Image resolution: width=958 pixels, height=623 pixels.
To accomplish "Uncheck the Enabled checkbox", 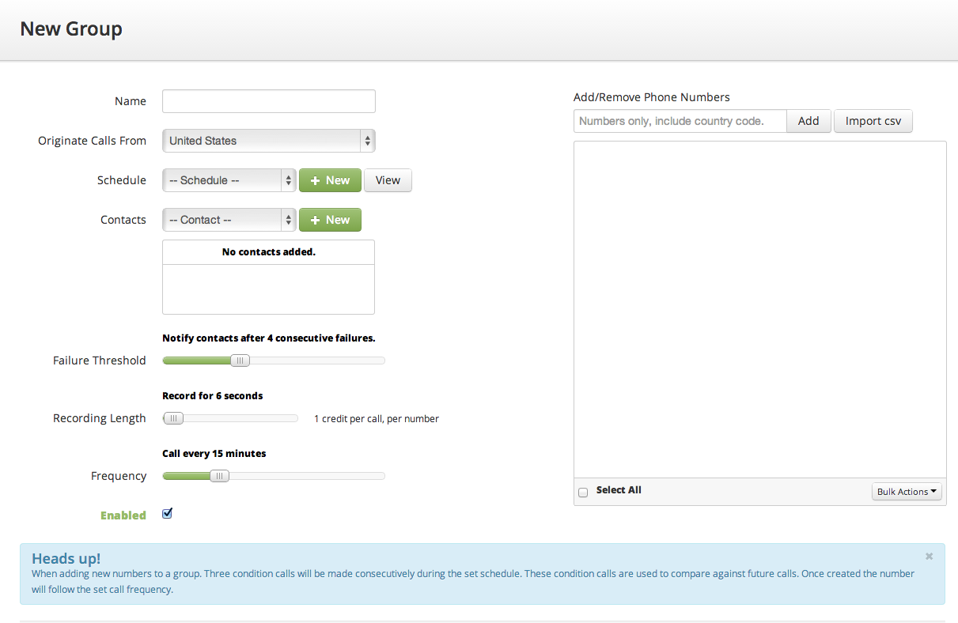I will click(167, 514).
